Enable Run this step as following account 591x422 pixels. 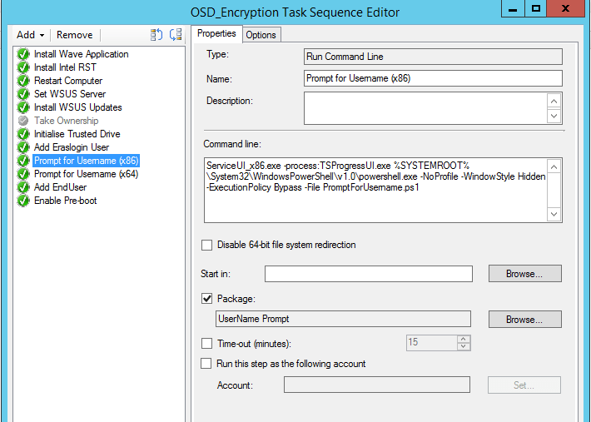(x=207, y=364)
